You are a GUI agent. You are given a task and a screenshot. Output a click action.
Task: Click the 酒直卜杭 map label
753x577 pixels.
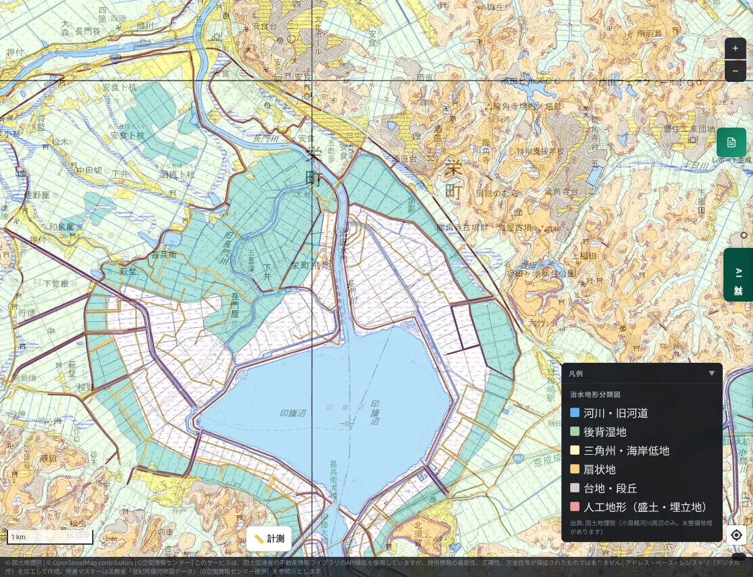(177, 175)
